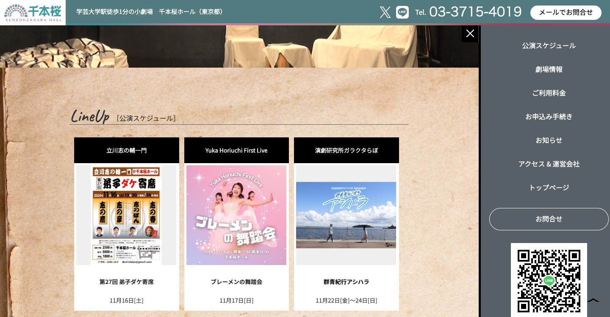Open 公演スケジュール menu item
This screenshot has height=317, width=610.
549,46
